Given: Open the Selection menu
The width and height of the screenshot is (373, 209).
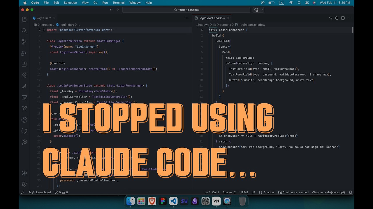Looking at the screenshot, I should [x=70, y=3].
